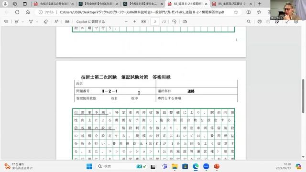Viewport: 306px width, 172px height.
Task: Open PowerPoint from taskbar
Action: click(217, 166)
